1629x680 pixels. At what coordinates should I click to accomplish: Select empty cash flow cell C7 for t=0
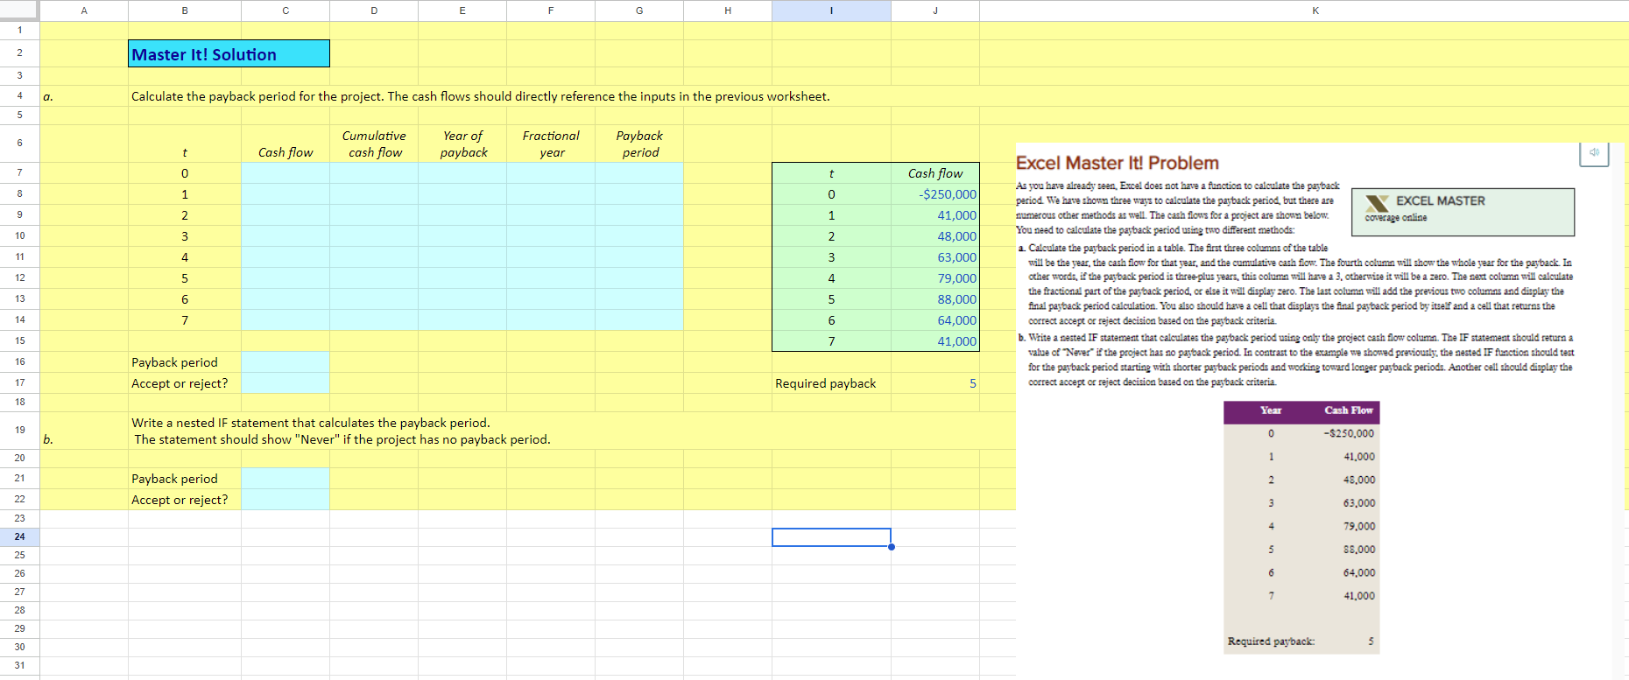pos(286,173)
